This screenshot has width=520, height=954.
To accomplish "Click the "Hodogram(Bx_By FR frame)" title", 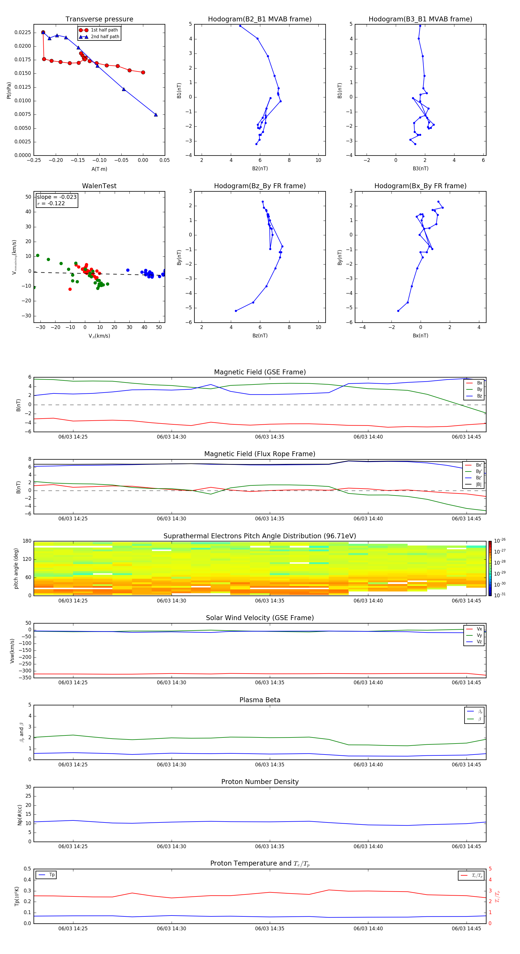I will (x=420, y=186).
